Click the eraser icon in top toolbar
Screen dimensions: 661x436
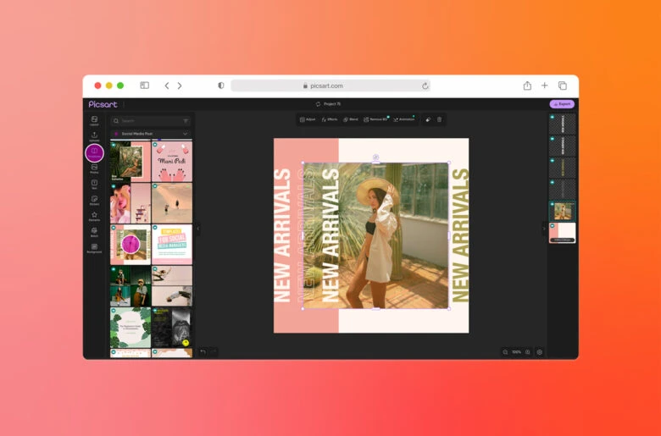click(x=428, y=119)
